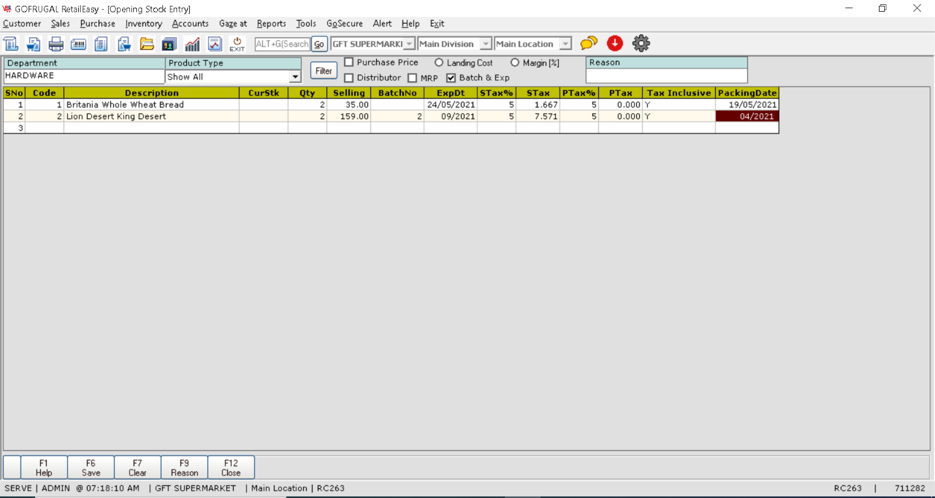Select the Britania Whole Wheat Bread description cell
935x498 pixels.
151,105
